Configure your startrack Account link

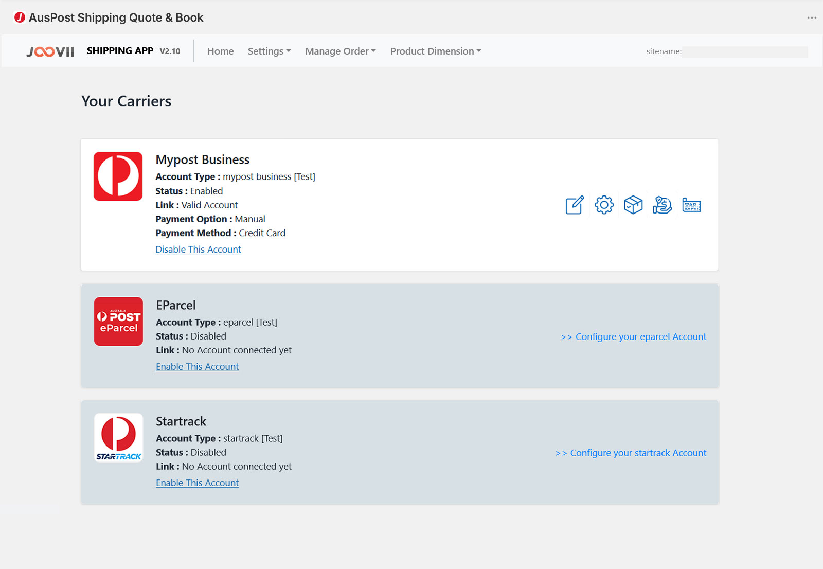pos(631,453)
